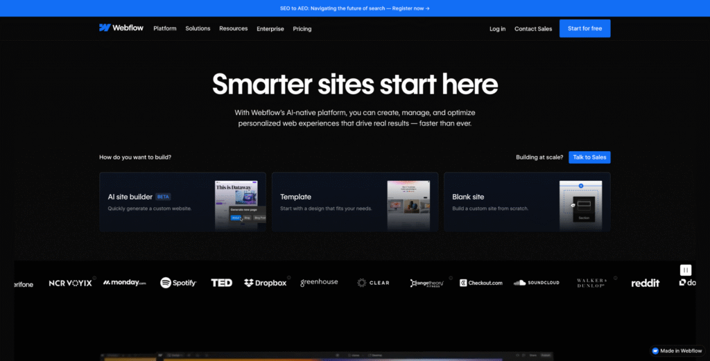Click the Dropbox logo in the carousel
The width and height of the screenshot is (710, 361).
coord(265,283)
